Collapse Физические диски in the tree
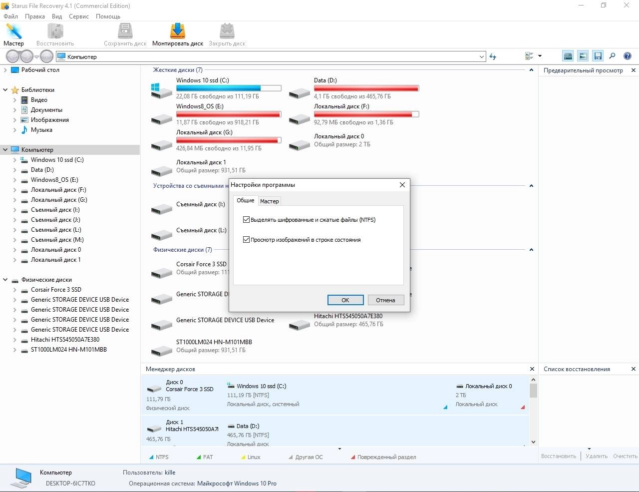The image size is (639, 492). (x=5, y=280)
